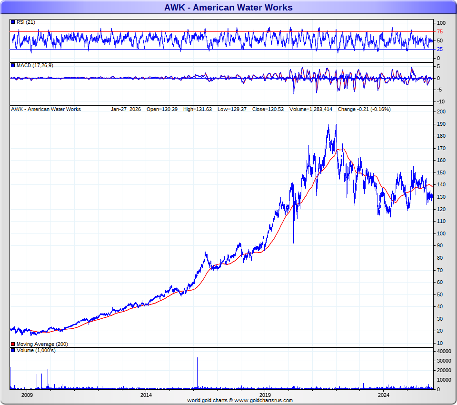Click the 'Low=129.37' value
The height and width of the screenshot is (405, 457).
(x=232, y=109)
